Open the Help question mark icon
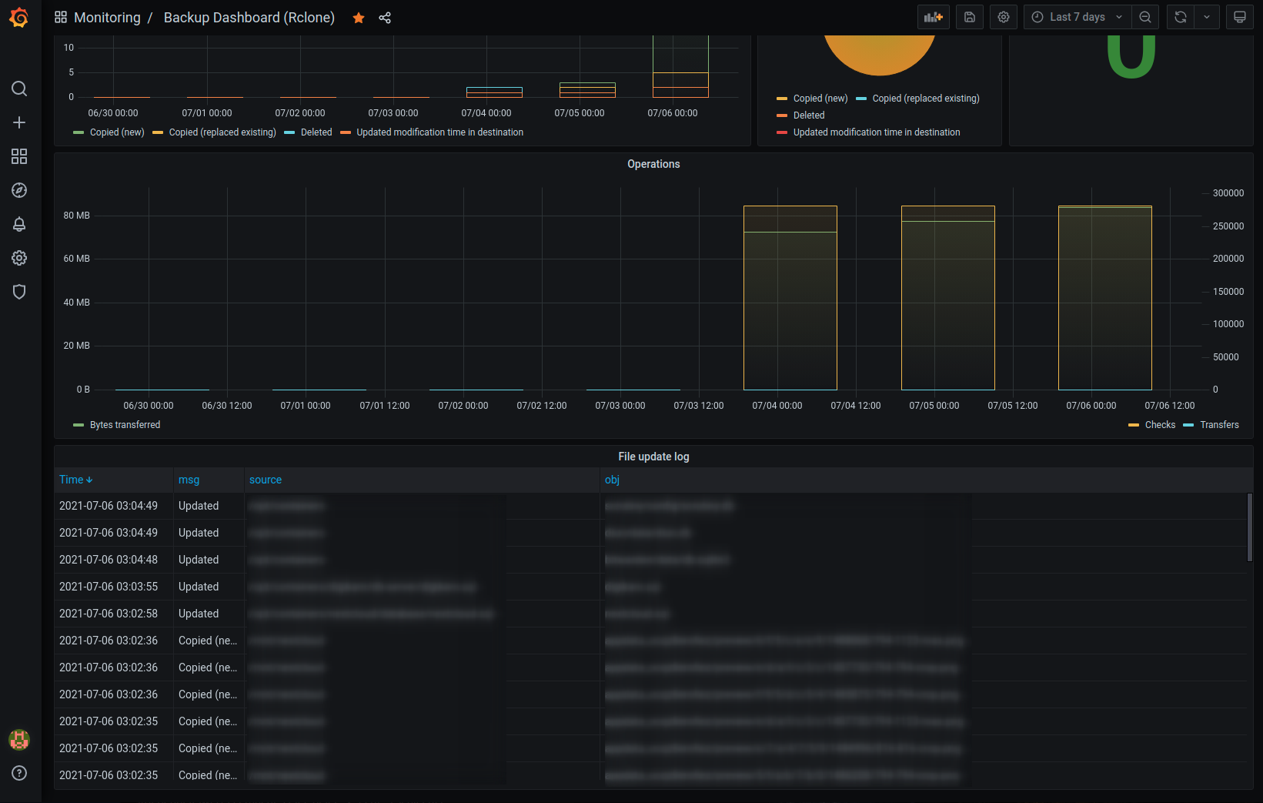Viewport: 1263px width, 803px height. click(19, 773)
